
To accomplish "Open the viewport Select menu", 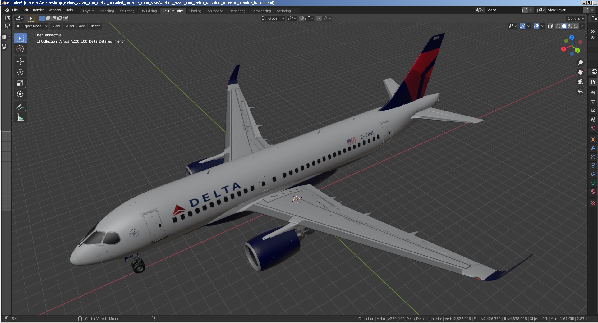I will pos(69,26).
